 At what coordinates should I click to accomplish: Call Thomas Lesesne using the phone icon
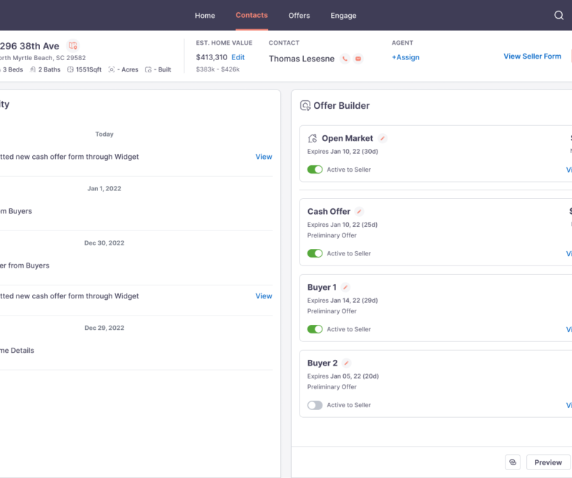(x=345, y=59)
